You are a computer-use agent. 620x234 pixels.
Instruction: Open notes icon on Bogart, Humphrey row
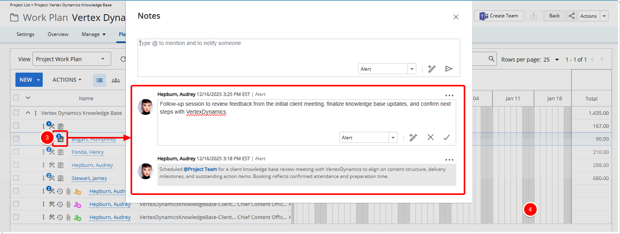point(60,139)
